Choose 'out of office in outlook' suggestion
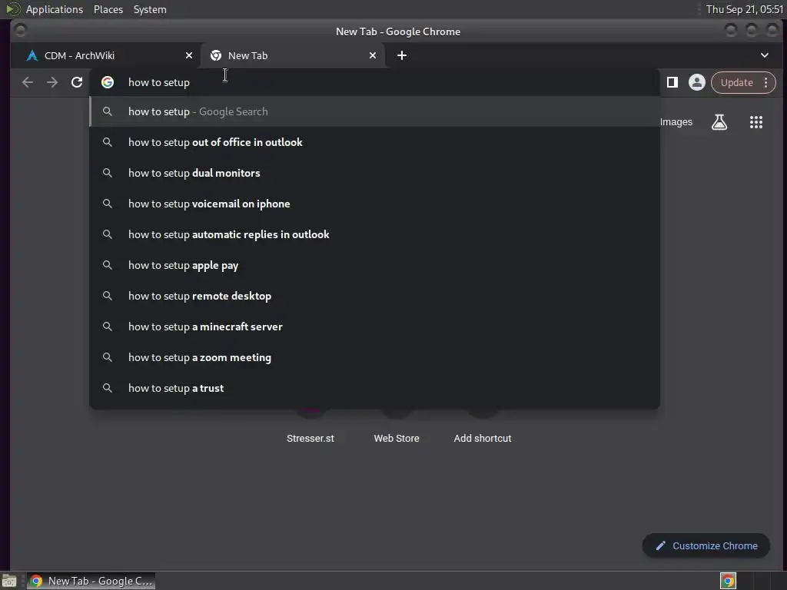This screenshot has height=590, width=787. [x=374, y=142]
